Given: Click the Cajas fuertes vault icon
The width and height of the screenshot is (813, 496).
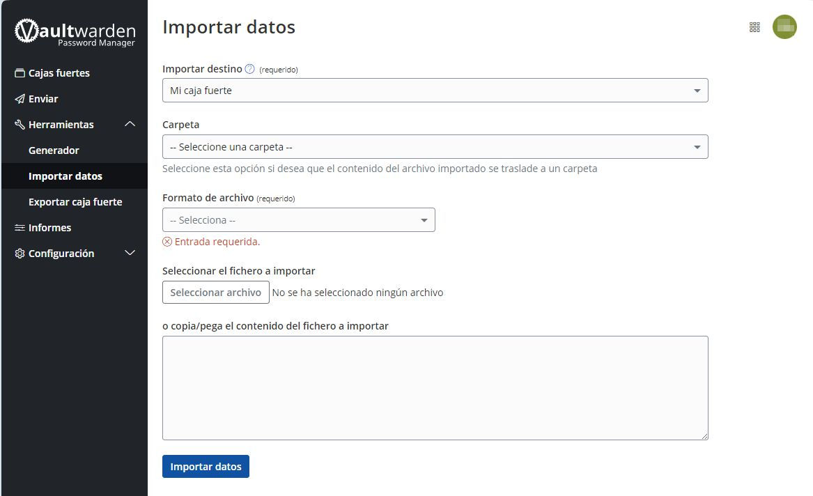Looking at the screenshot, I should 20,73.
